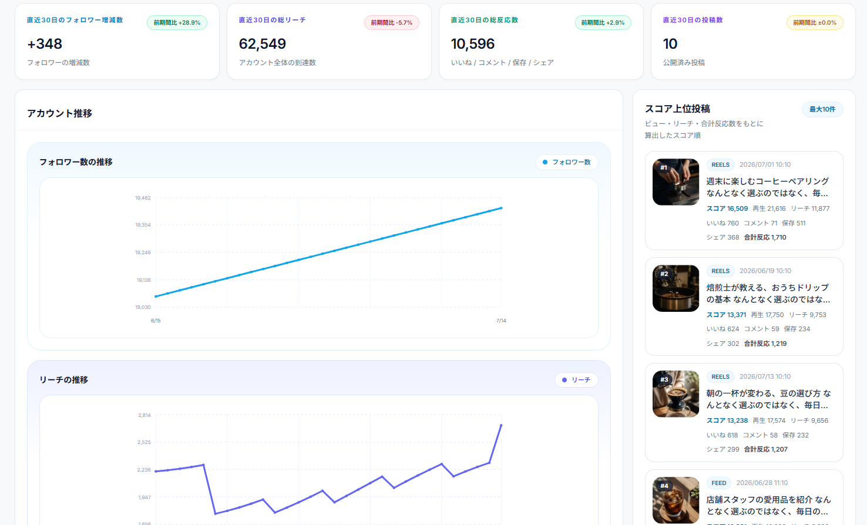Click the いいね 760 stat
Viewport: 867px width, 525px height.
click(x=722, y=223)
